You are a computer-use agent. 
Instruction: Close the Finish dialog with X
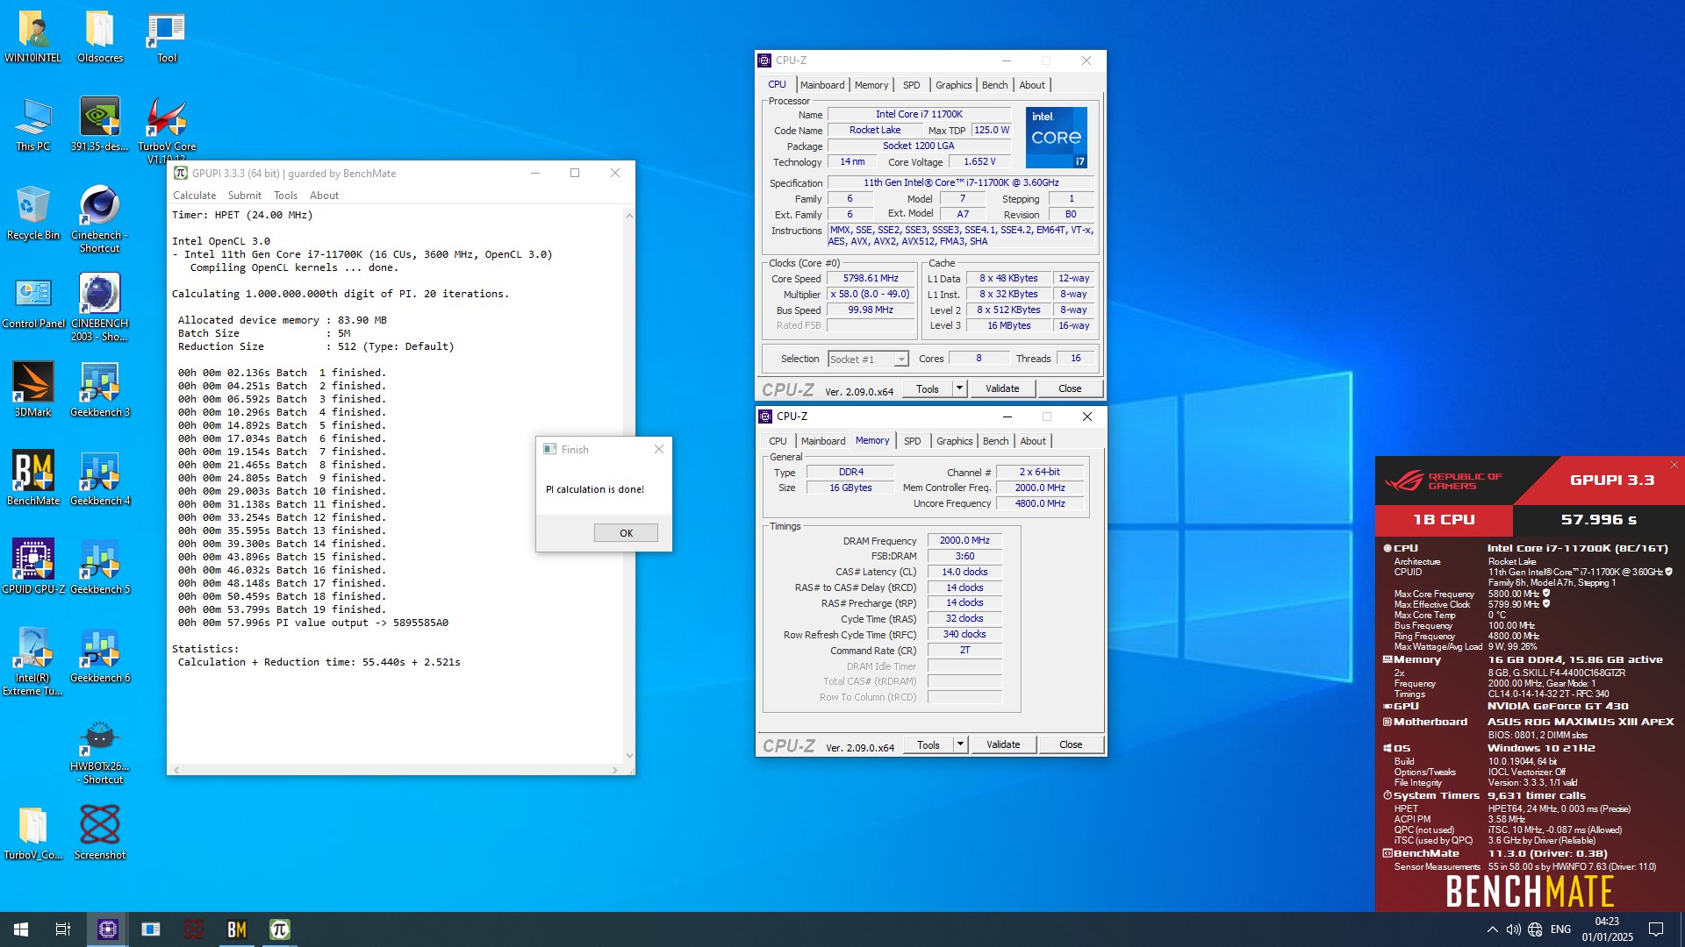659,449
